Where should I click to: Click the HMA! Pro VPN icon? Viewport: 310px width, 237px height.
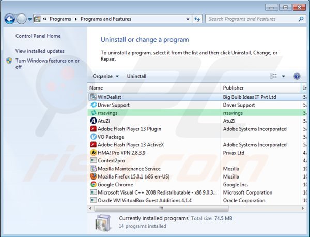(94, 153)
